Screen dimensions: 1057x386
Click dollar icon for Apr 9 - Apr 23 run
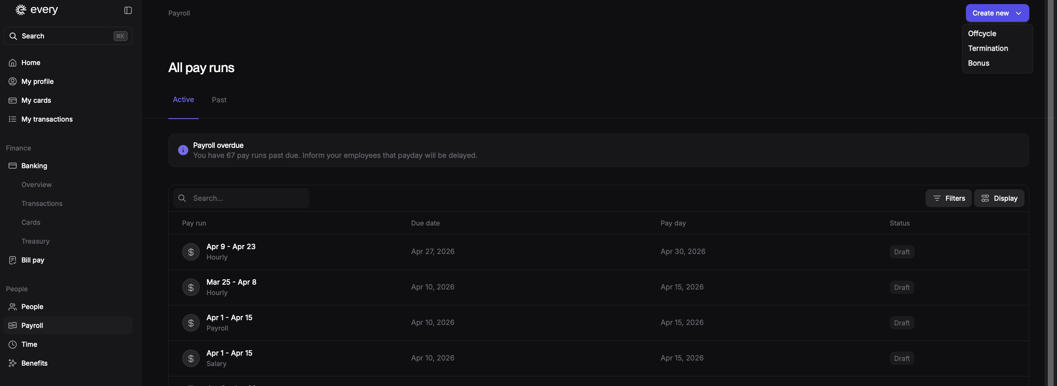(x=191, y=252)
